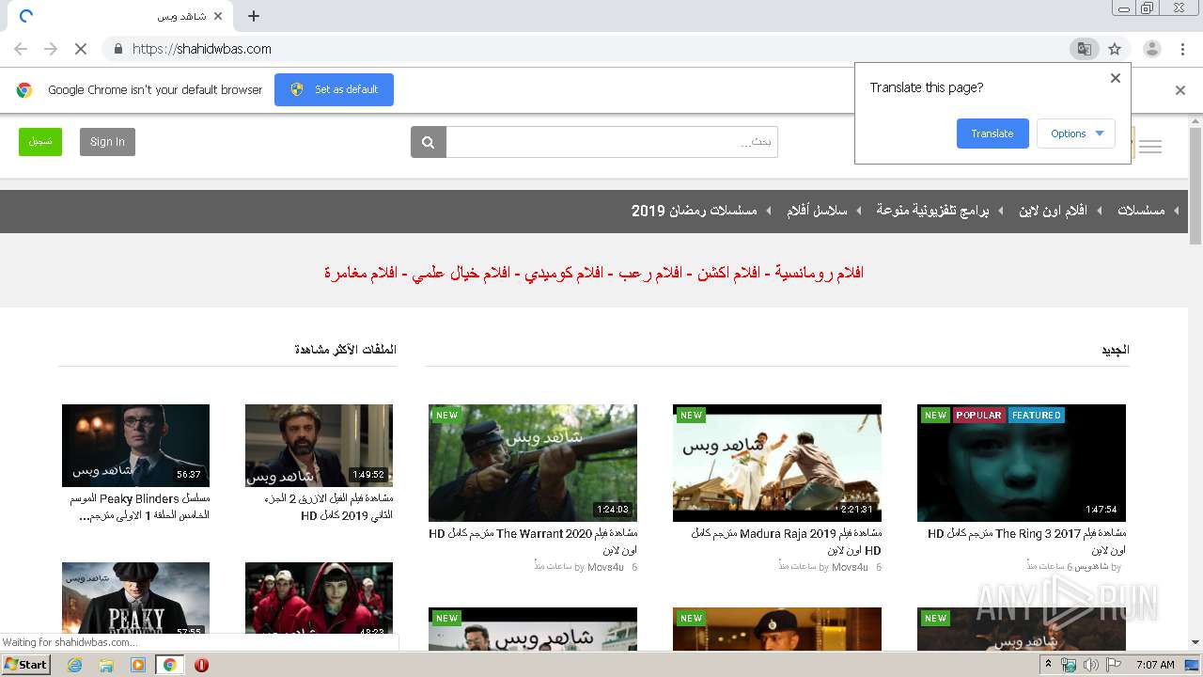Expand the translate Options dropdown
This screenshot has height=677, width=1203.
1076,134
